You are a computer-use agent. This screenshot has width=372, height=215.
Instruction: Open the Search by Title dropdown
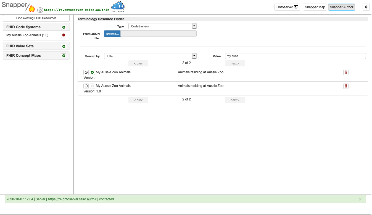pyautogui.click(x=150, y=56)
